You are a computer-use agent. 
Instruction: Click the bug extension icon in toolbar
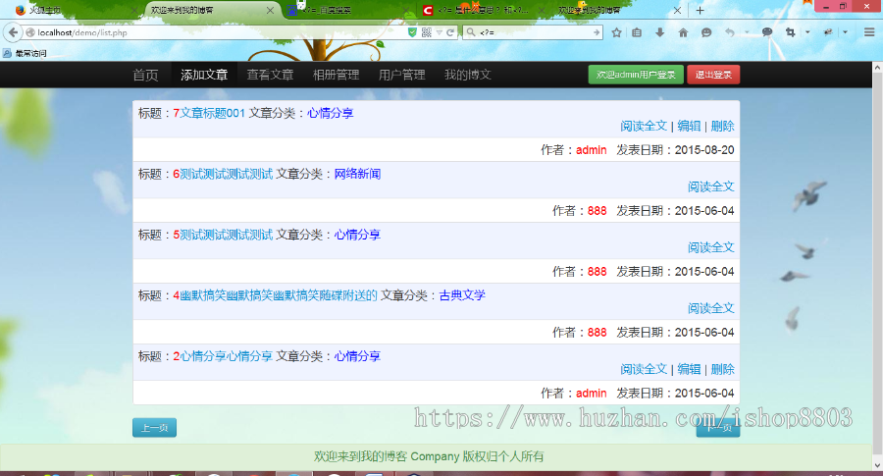coord(828,32)
